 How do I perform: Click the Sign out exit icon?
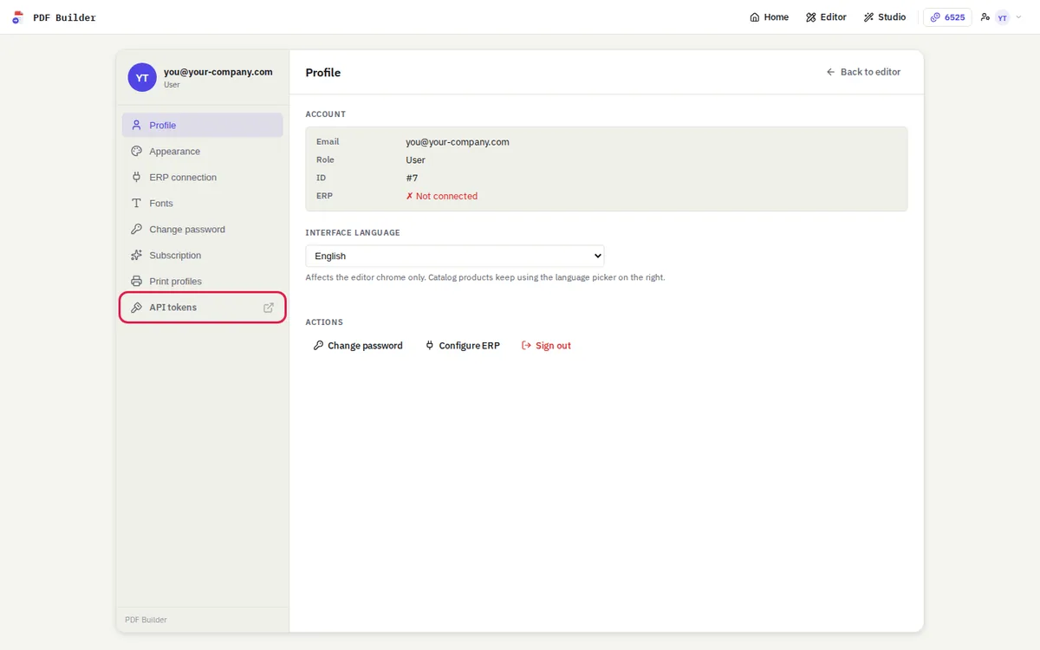(526, 345)
